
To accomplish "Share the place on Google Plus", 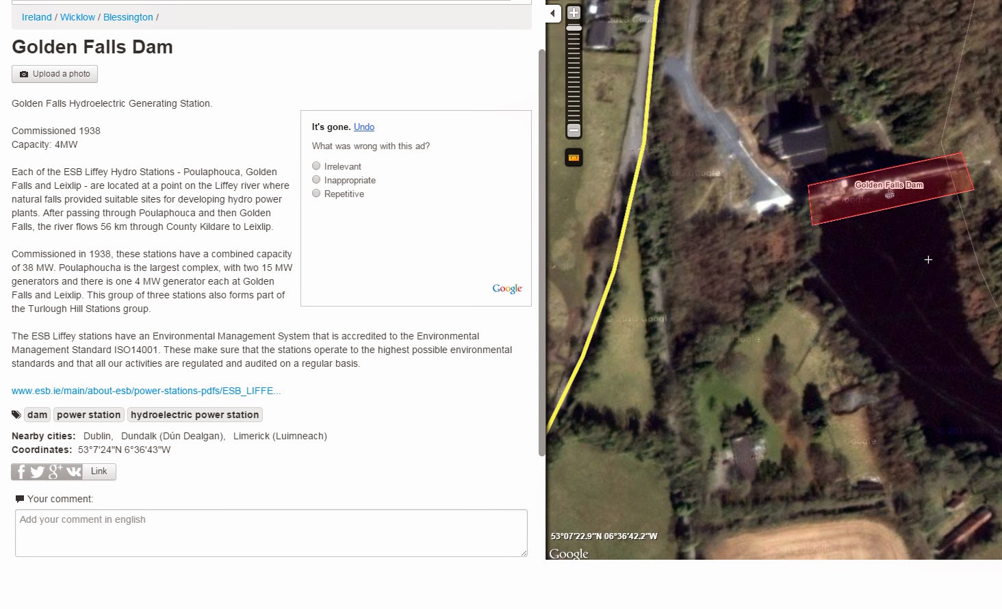I will point(55,471).
